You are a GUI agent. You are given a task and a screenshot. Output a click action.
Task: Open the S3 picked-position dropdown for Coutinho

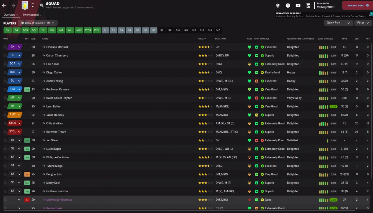point(15,157)
